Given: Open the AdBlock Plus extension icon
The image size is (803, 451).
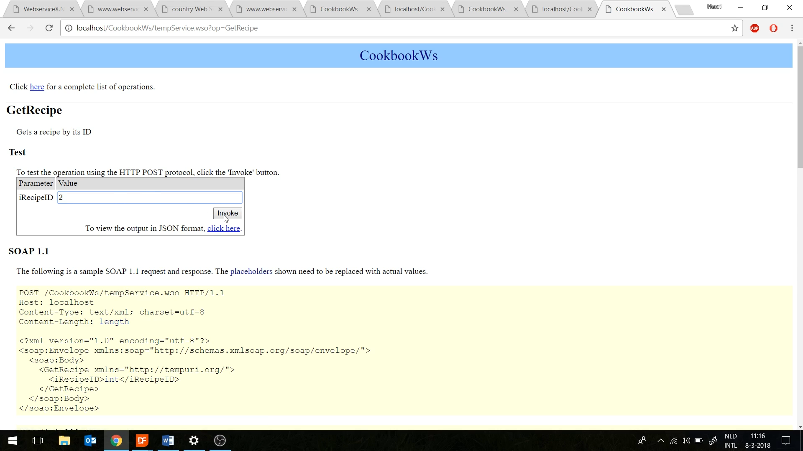Looking at the screenshot, I should pos(754,28).
